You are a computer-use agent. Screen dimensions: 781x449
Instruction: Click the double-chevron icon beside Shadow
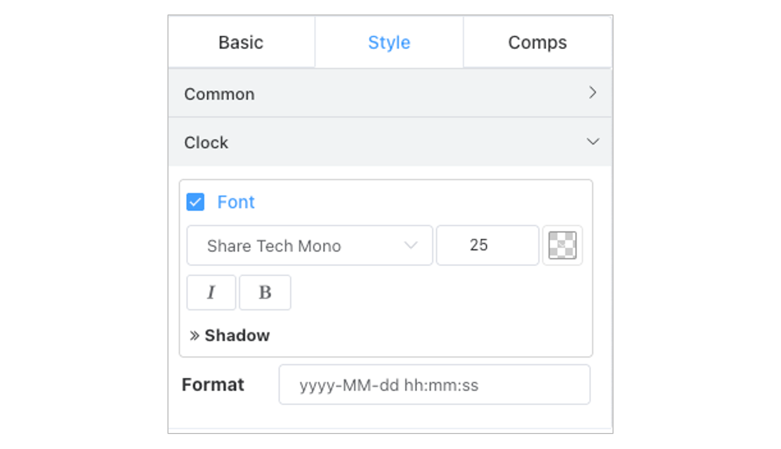[195, 336]
